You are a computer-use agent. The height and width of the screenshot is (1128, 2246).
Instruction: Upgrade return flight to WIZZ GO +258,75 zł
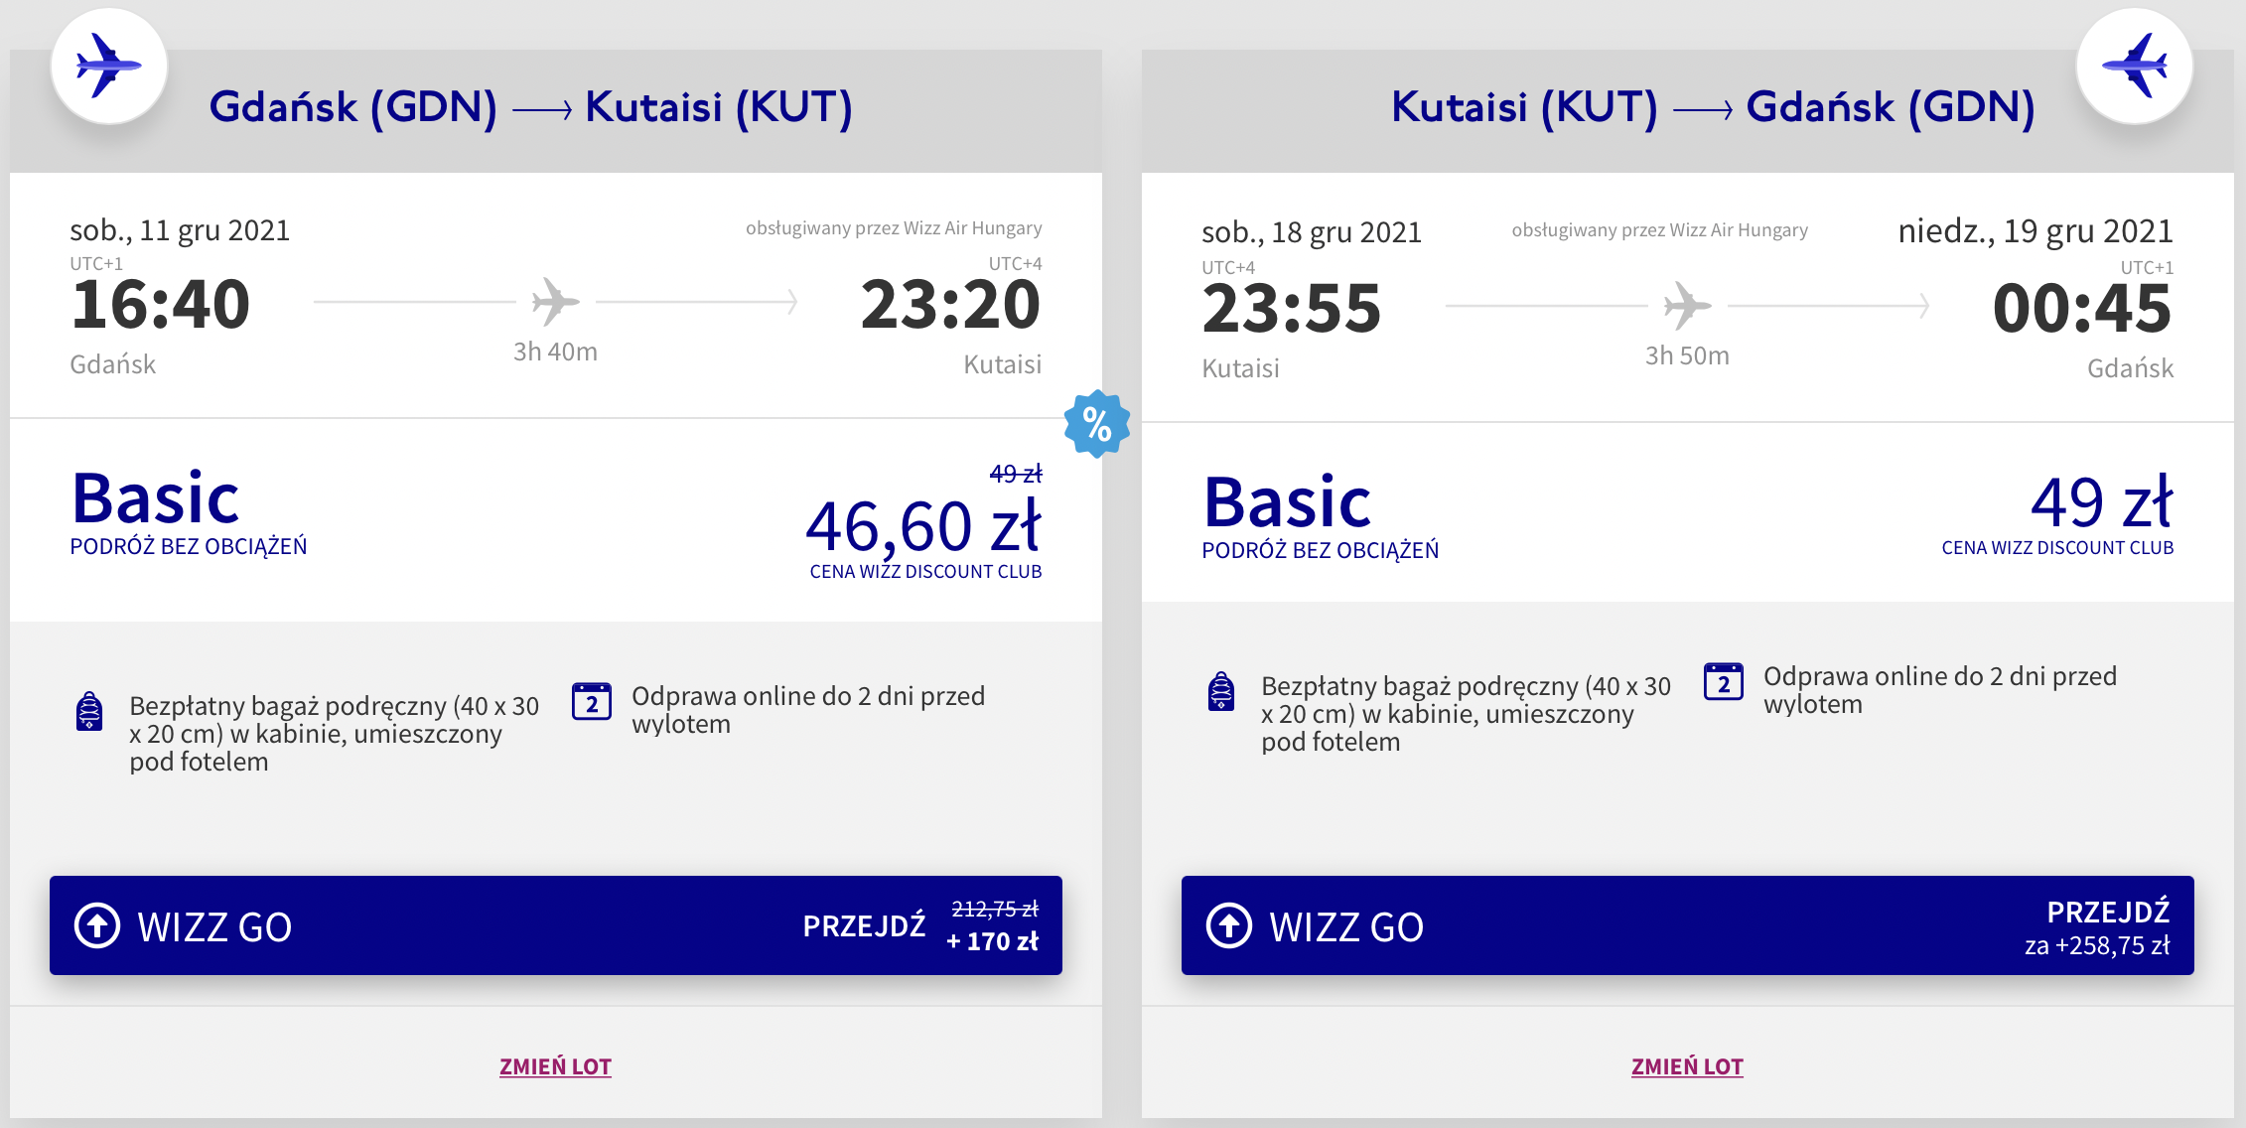point(1688,925)
